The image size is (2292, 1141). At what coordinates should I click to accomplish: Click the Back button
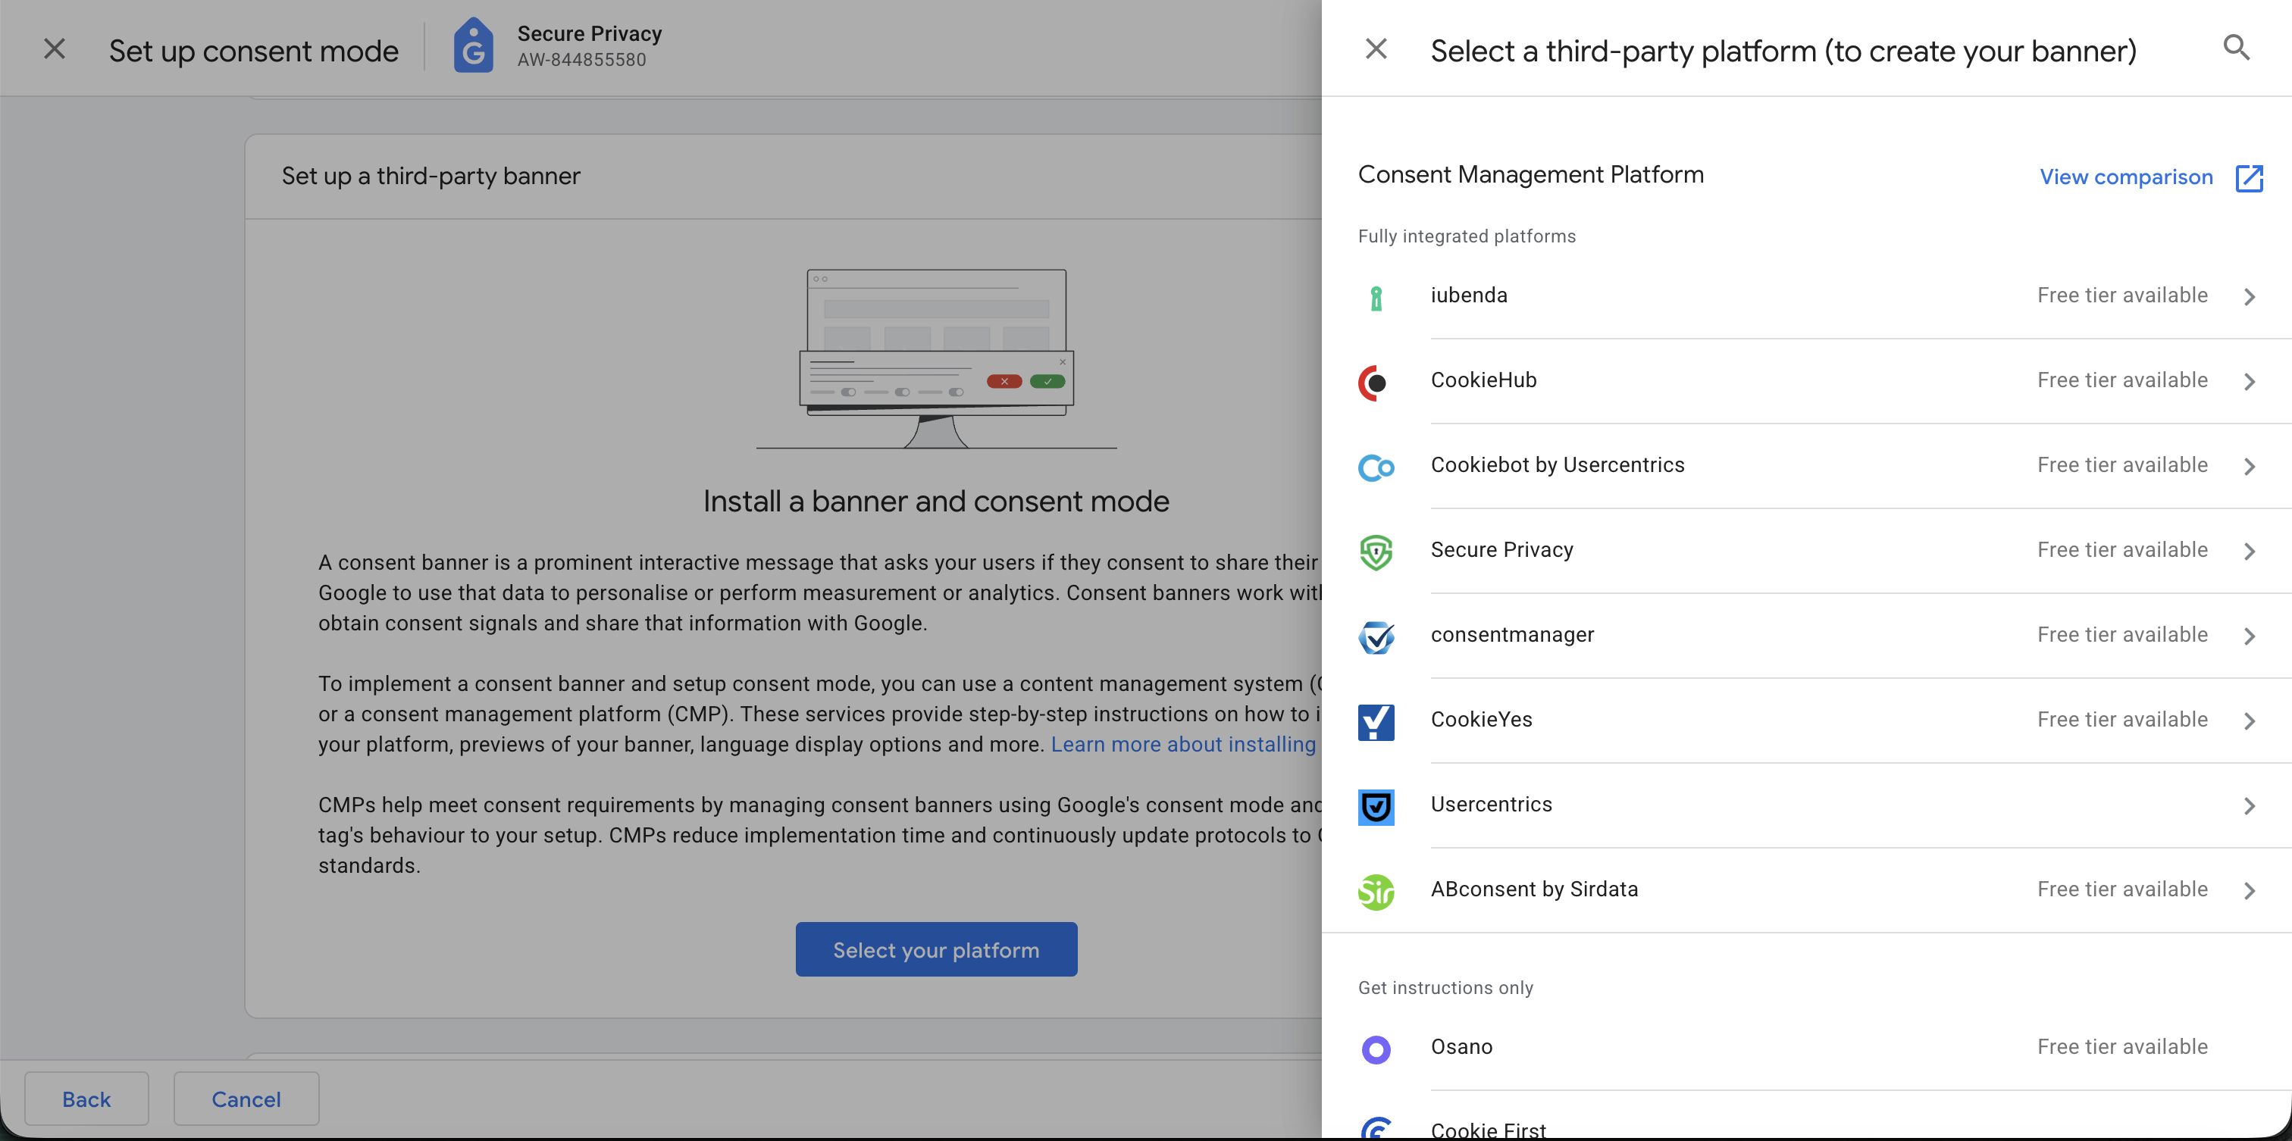(x=86, y=1099)
